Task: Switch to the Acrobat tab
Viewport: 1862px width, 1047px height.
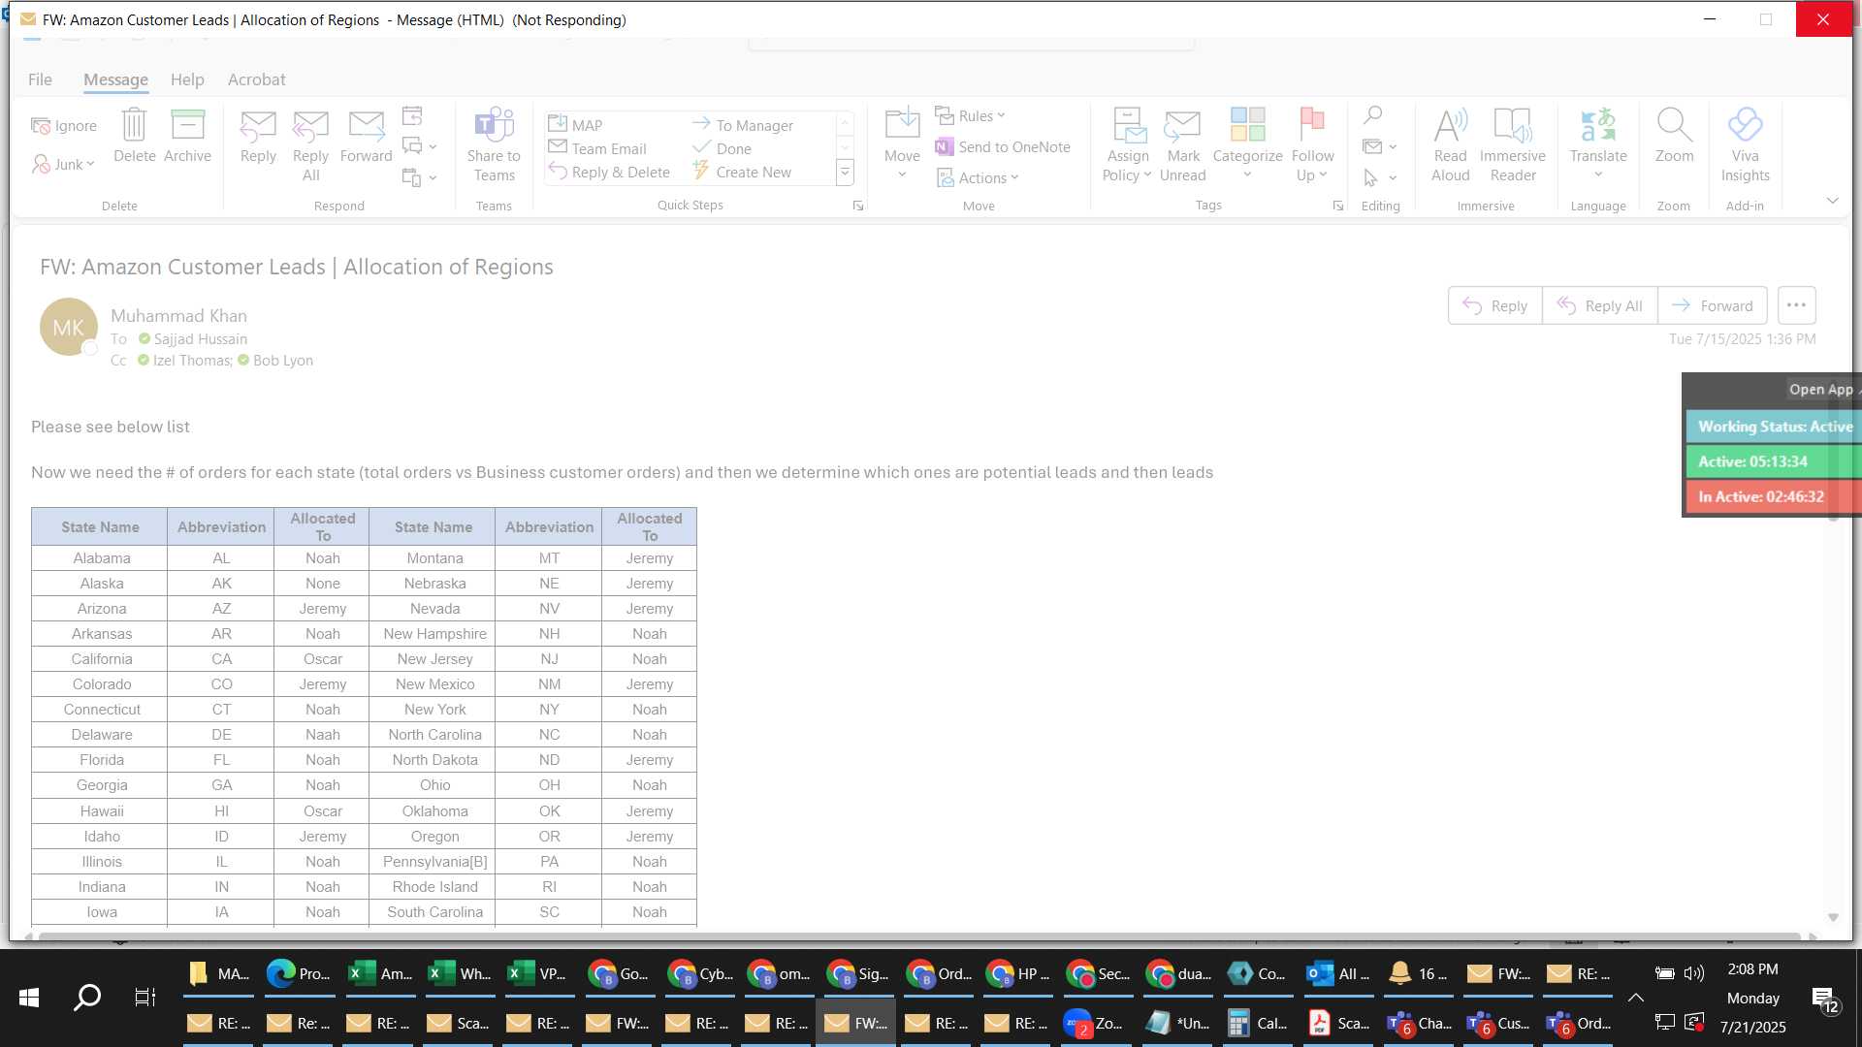Action: [x=256, y=79]
